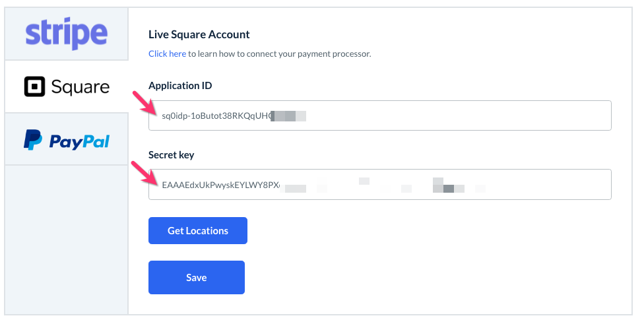
Task: Click the "Application ID" field label
Action: [x=180, y=86]
